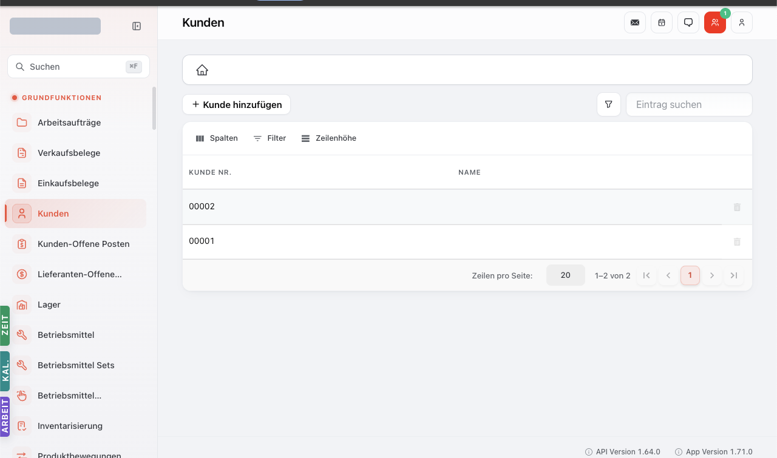Open customer row 00001
777x458 pixels.
point(467,241)
